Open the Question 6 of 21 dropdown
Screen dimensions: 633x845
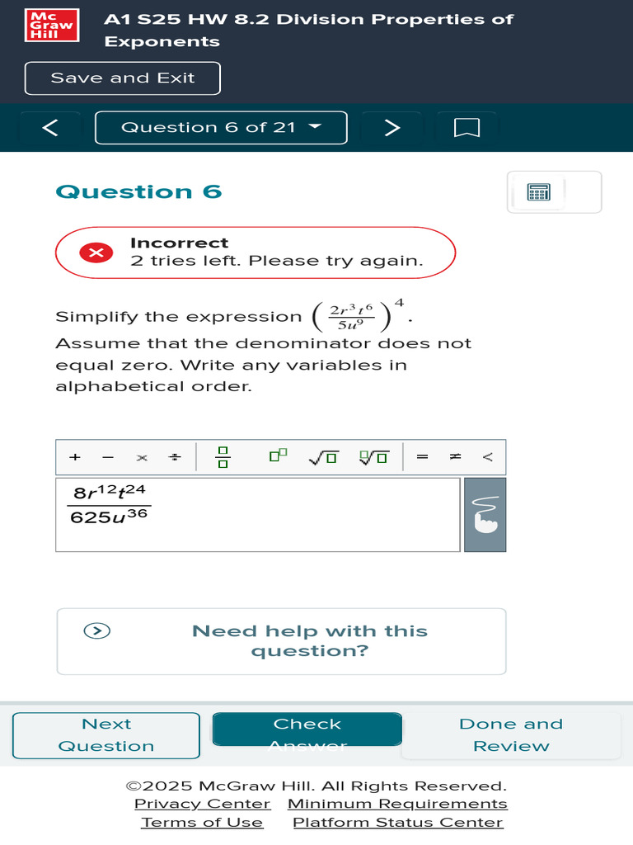(221, 128)
